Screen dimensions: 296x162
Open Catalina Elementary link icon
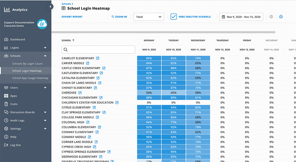pos(98,78)
